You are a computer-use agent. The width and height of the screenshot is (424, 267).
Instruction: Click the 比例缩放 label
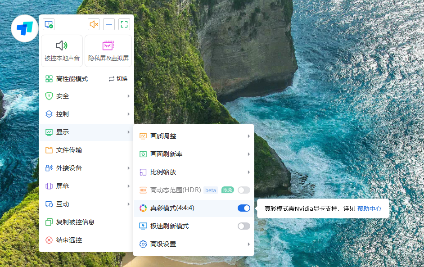(x=163, y=172)
